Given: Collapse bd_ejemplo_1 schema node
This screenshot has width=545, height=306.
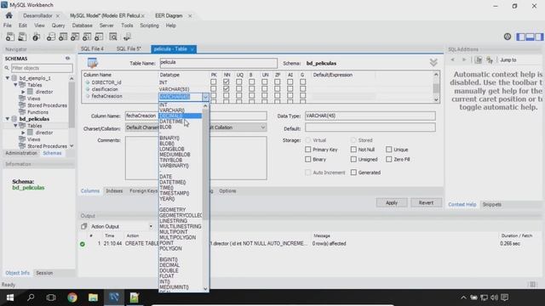Looking at the screenshot, I should point(8,78).
